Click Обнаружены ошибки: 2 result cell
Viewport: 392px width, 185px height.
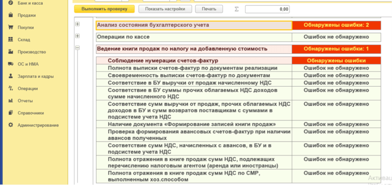click(x=336, y=25)
